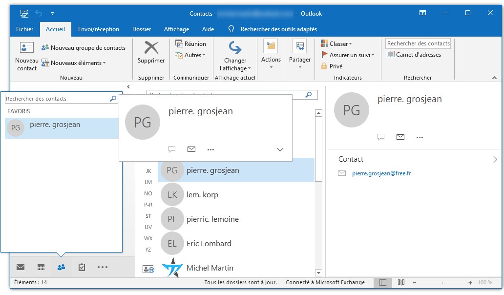The width and height of the screenshot is (504, 295).
Task: Mark contact as Privé
Action: click(x=332, y=66)
